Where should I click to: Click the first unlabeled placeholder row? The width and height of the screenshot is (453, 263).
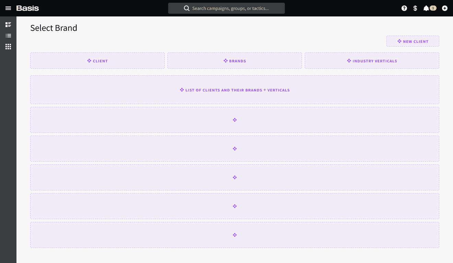[x=235, y=120]
